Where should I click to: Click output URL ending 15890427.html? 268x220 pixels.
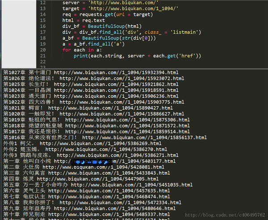[x=111, y=108]
